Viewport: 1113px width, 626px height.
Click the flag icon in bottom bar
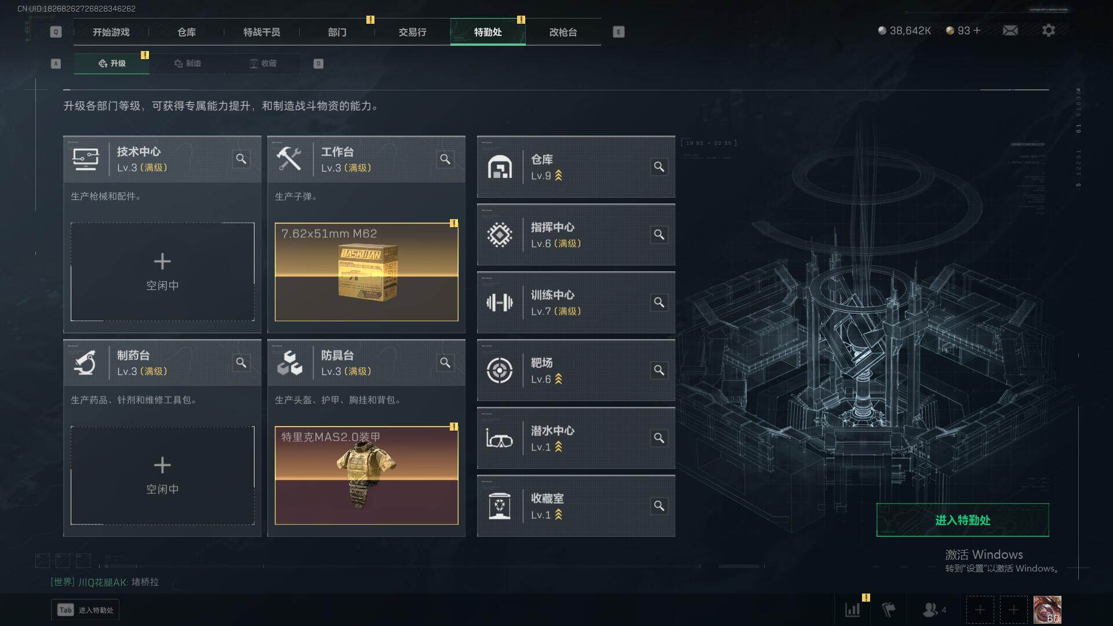click(889, 610)
